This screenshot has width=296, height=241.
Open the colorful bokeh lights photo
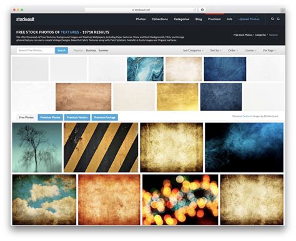point(180,200)
